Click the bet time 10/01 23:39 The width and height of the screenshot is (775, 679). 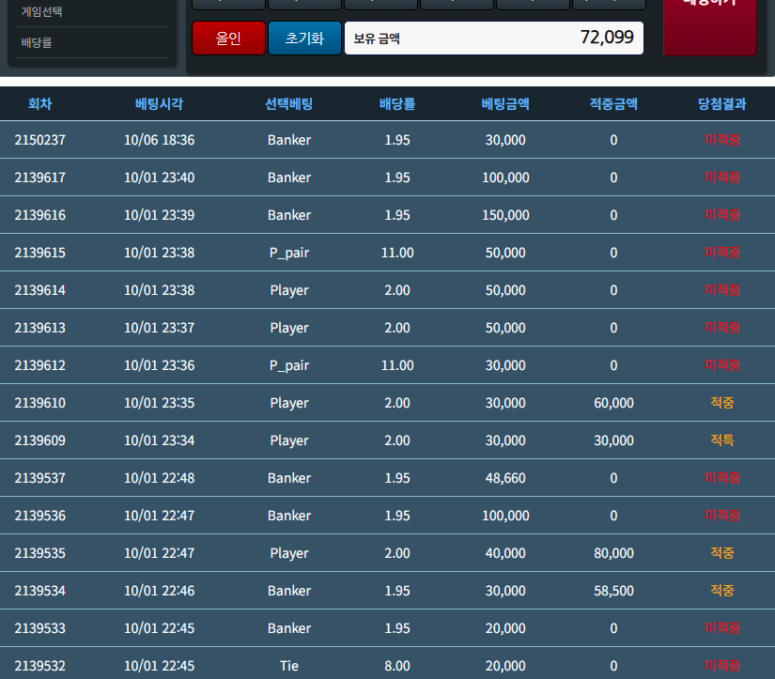pos(159,215)
